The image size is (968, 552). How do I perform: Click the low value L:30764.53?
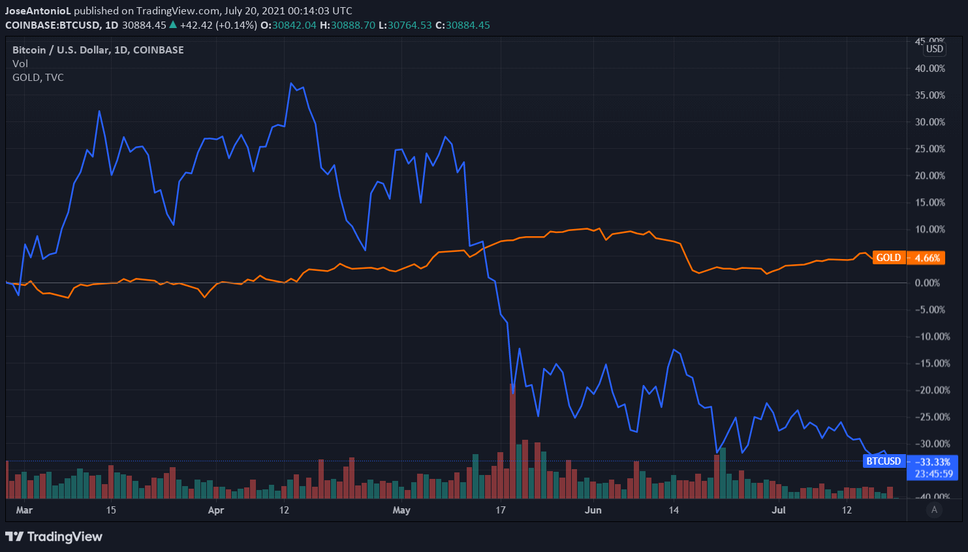405,25
